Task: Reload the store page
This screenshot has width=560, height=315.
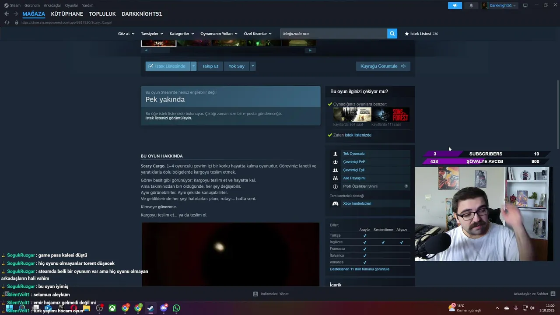Action: [7, 22]
